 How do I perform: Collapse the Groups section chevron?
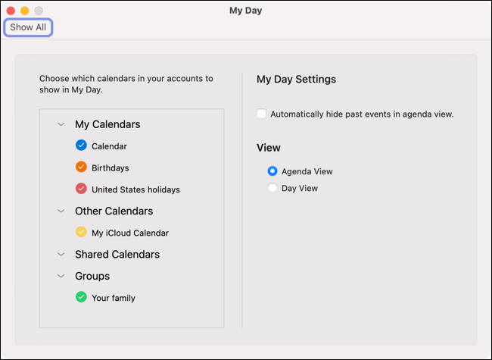(x=61, y=277)
